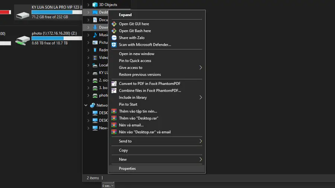Open the KY LUA SON LA drive

point(23,13)
